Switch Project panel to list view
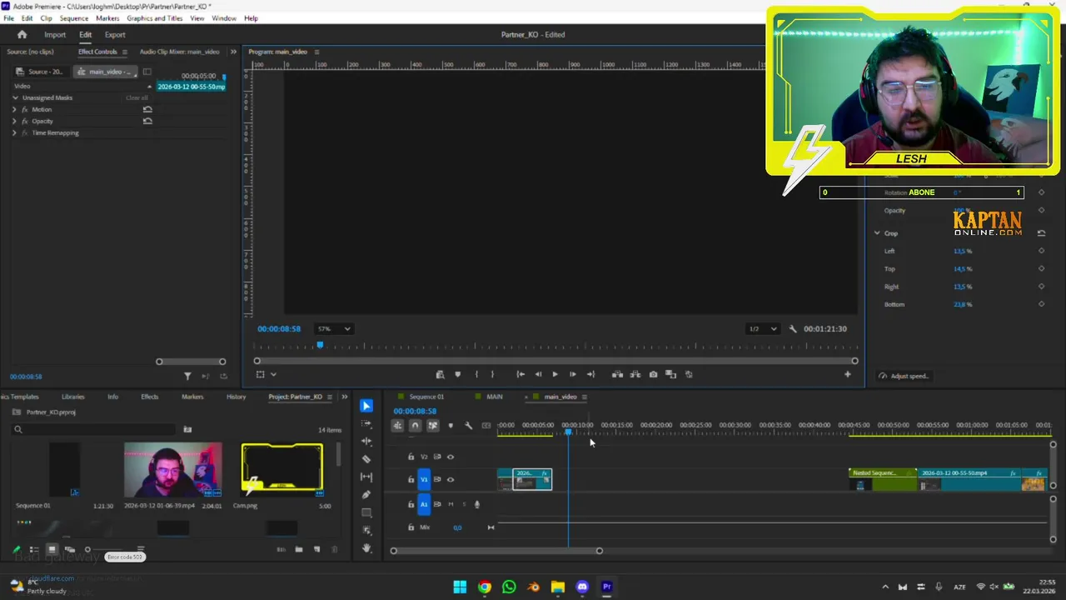This screenshot has height=600, width=1066. [x=34, y=549]
